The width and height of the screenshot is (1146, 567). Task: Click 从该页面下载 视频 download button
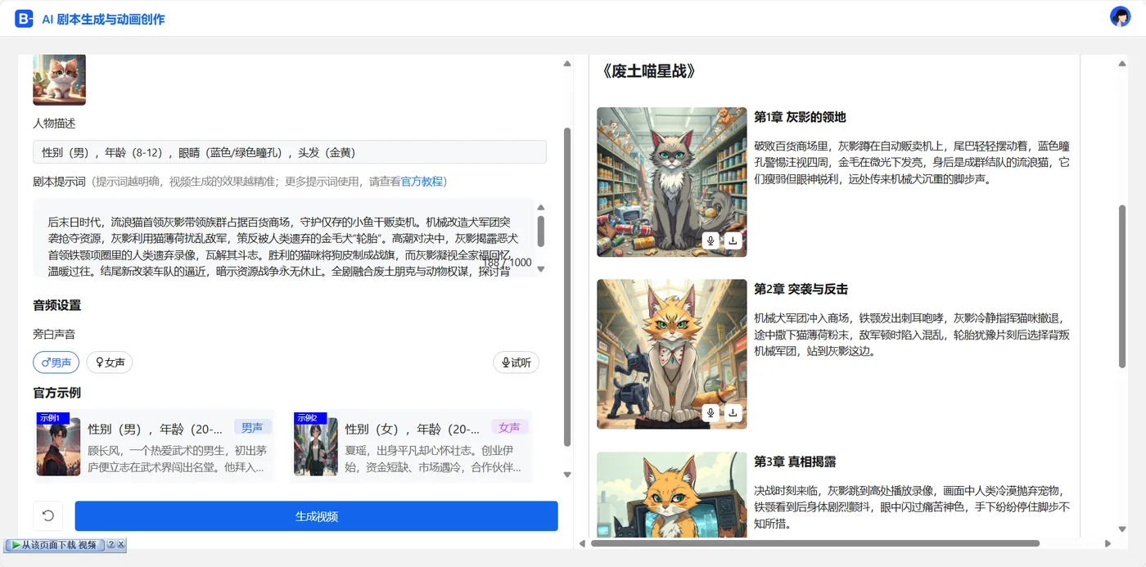coord(55,545)
